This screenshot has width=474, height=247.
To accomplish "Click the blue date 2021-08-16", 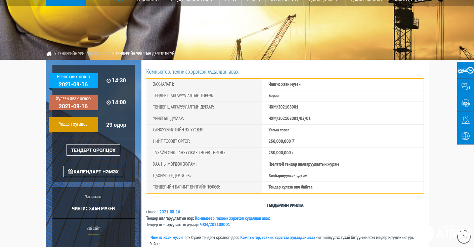I will pos(170,212).
